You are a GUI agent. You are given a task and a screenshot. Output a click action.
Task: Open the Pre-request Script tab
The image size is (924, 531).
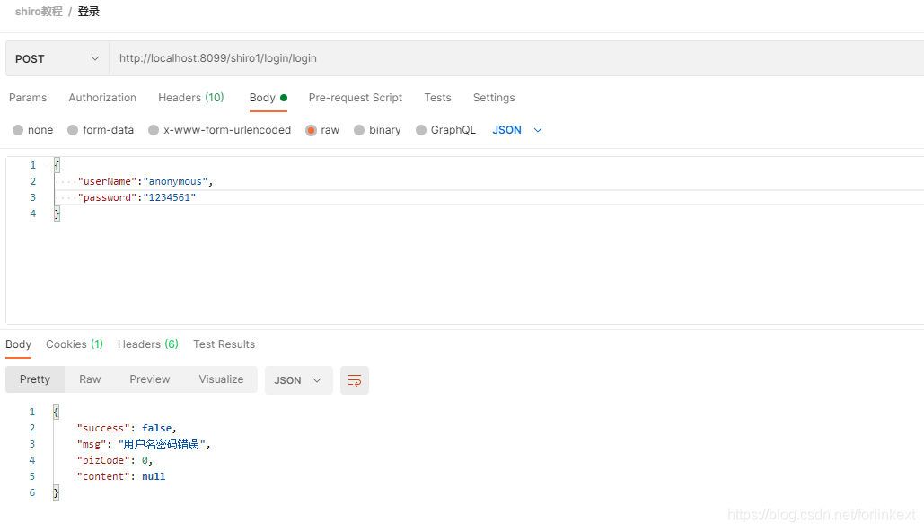pos(356,98)
